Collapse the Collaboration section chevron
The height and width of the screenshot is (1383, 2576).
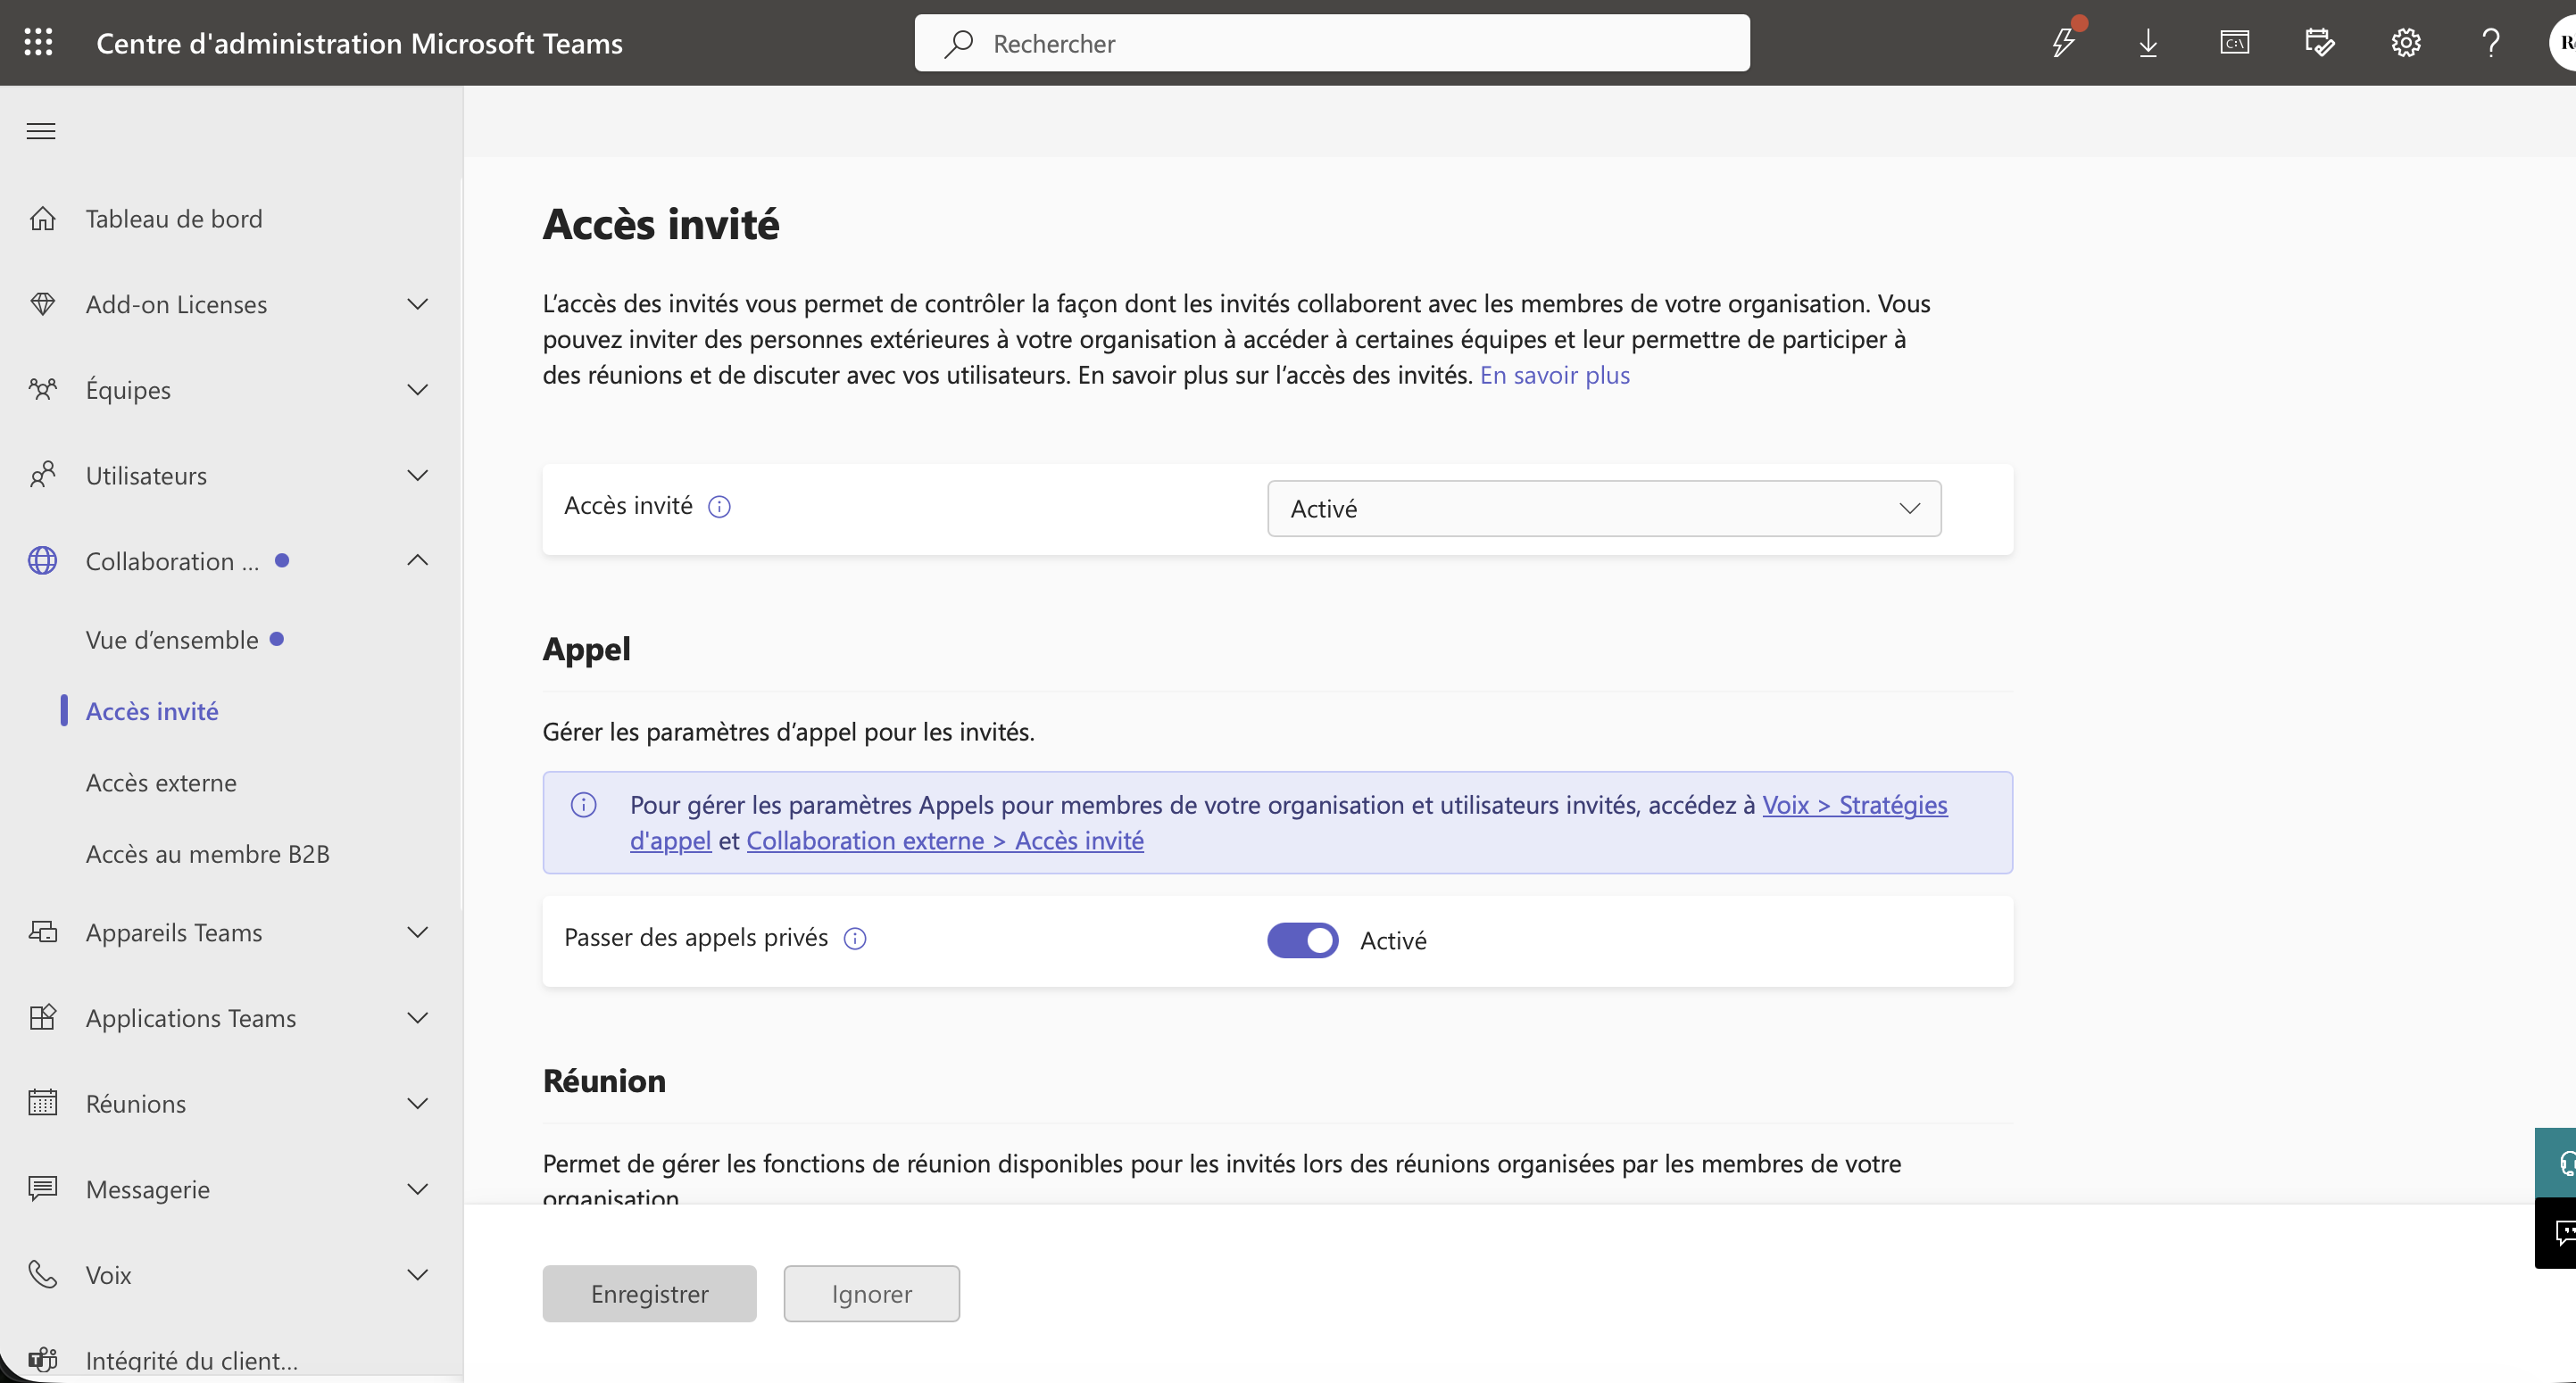pyautogui.click(x=418, y=560)
